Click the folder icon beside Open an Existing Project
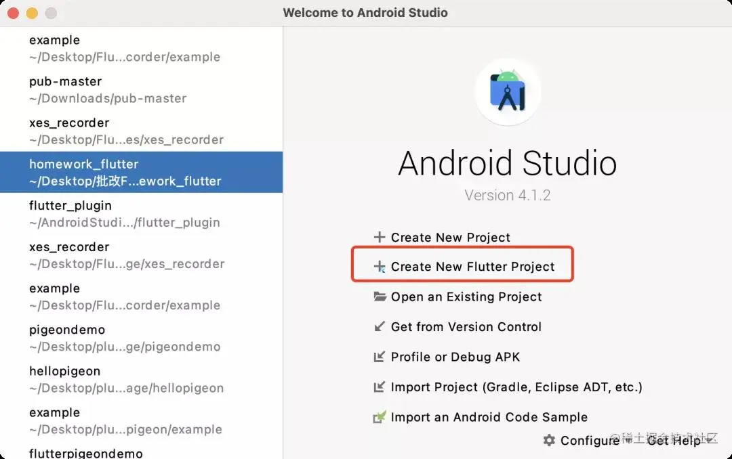Image resolution: width=732 pixels, height=459 pixels. coord(380,297)
